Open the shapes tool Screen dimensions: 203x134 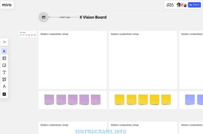[4, 79]
